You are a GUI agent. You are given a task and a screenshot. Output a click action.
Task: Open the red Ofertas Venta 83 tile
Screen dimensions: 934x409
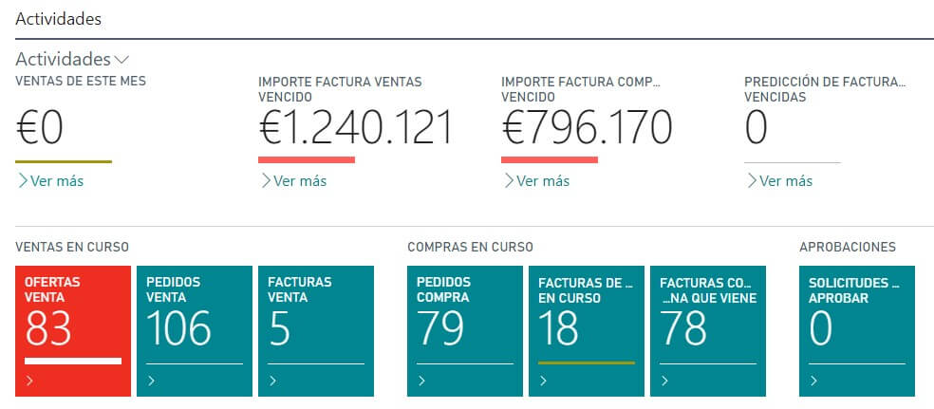click(73, 323)
